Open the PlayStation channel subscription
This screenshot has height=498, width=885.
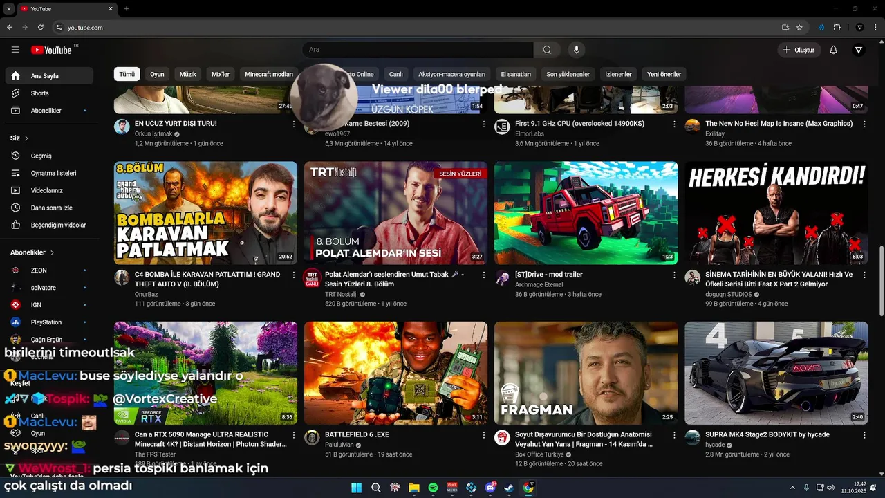tap(48, 322)
